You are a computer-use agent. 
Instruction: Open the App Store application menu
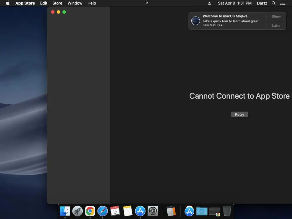(25, 3)
